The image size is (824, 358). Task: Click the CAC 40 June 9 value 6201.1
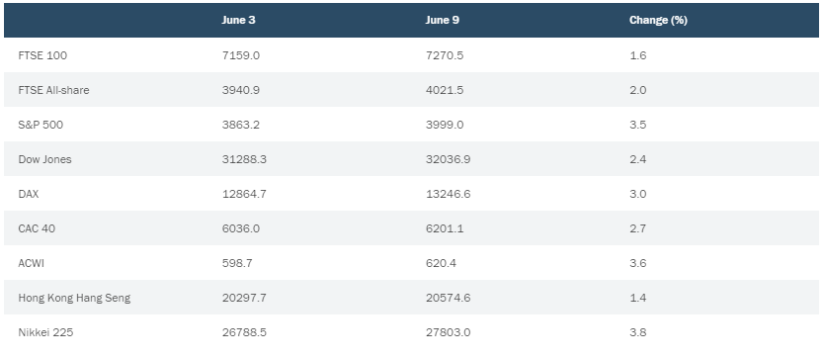(445, 228)
